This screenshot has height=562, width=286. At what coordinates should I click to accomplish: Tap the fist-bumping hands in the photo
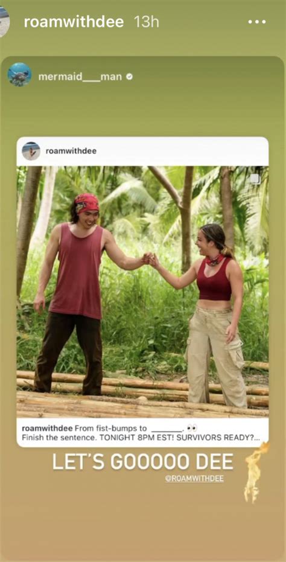(x=150, y=259)
